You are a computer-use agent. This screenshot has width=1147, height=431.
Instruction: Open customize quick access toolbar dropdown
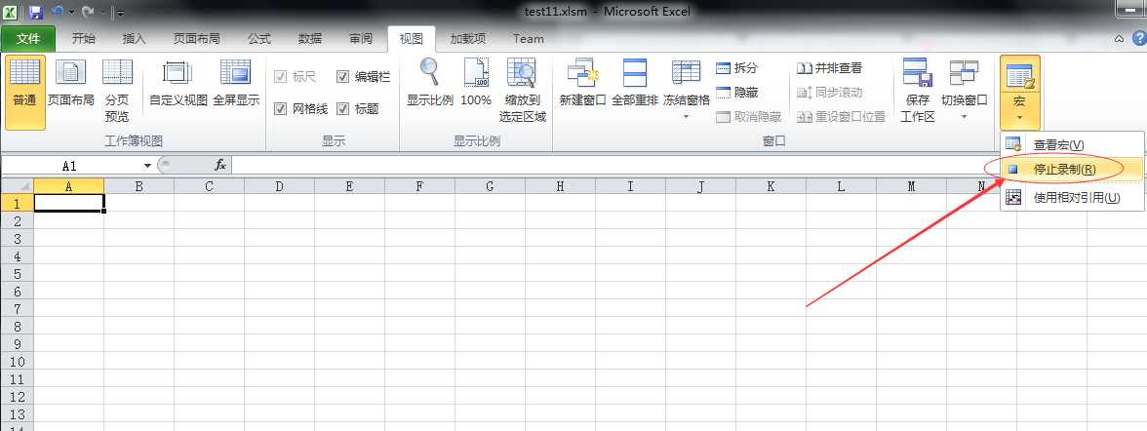pyautogui.click(x=120, y=13)
